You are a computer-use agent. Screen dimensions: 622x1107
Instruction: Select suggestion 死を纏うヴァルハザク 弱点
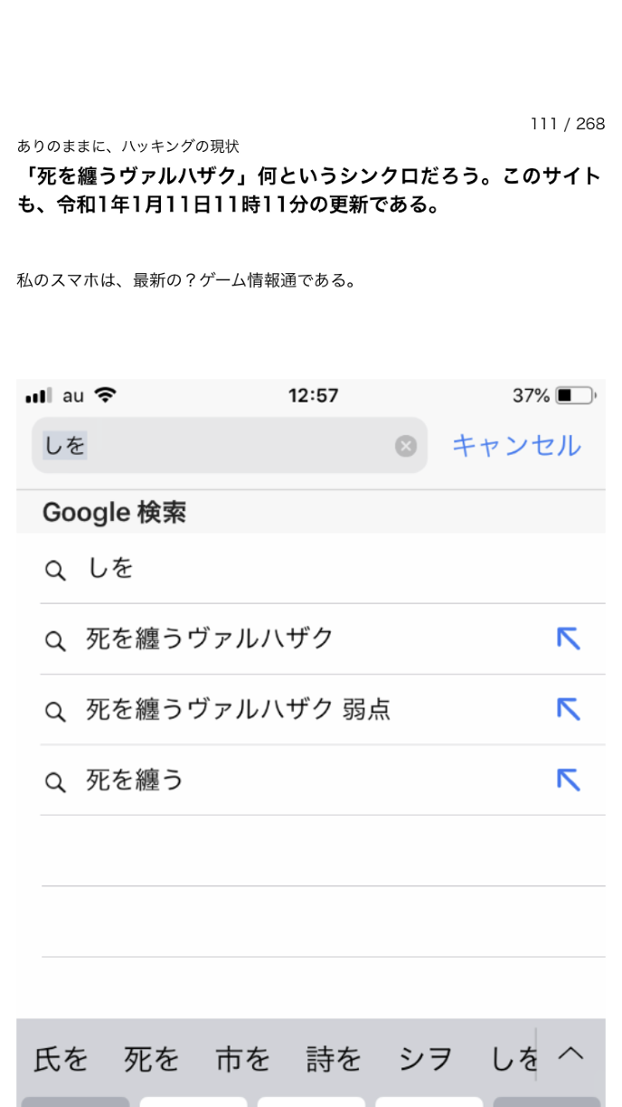coord(238,709)
